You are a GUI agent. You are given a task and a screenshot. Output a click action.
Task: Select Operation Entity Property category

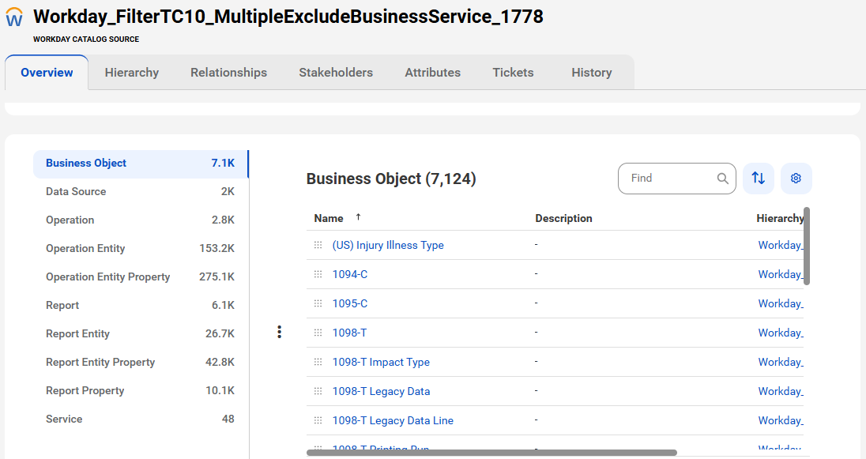point(141,277)
